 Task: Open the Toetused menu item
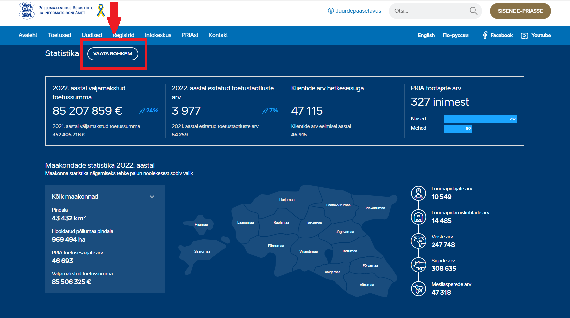tap(59, 35)
